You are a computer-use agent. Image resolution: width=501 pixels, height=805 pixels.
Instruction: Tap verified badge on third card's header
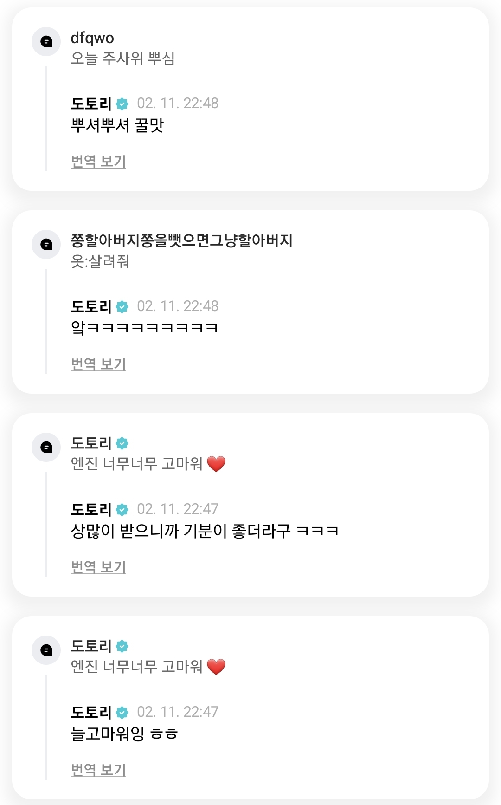pos(122,443)
